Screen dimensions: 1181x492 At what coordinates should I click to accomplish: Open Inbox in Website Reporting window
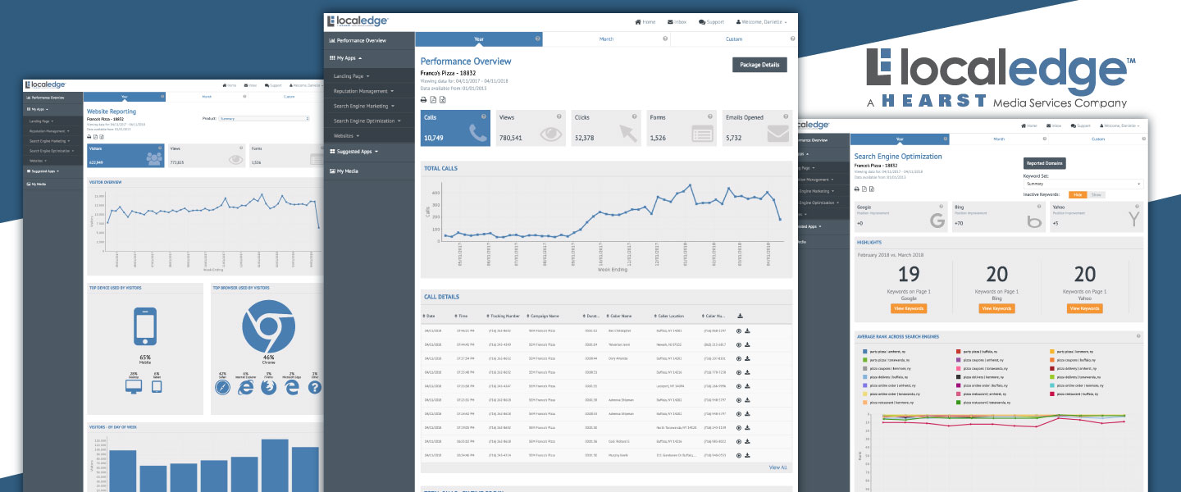(252, 84)
